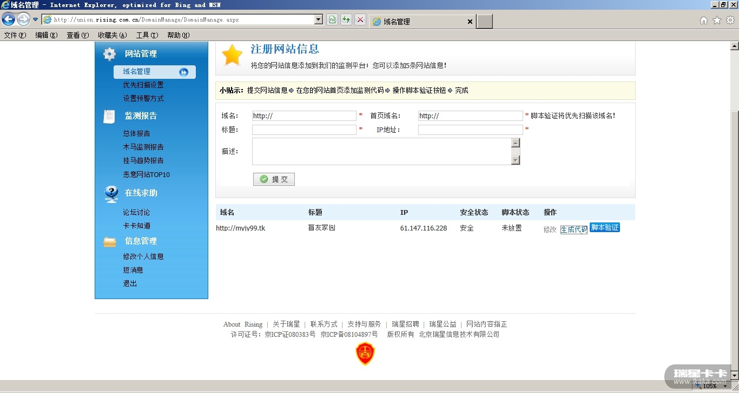Open the 瑞星公益 footer link
The image size is (739, 393).
pos(443,324)
